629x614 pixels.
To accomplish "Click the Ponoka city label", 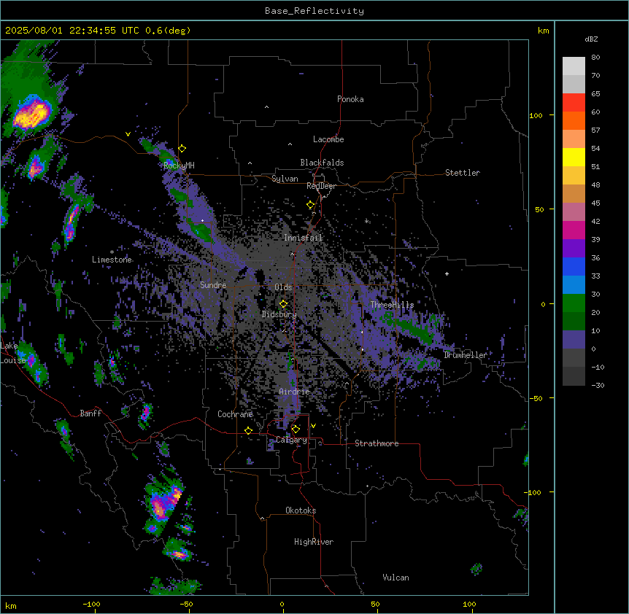I will point(350,99).
